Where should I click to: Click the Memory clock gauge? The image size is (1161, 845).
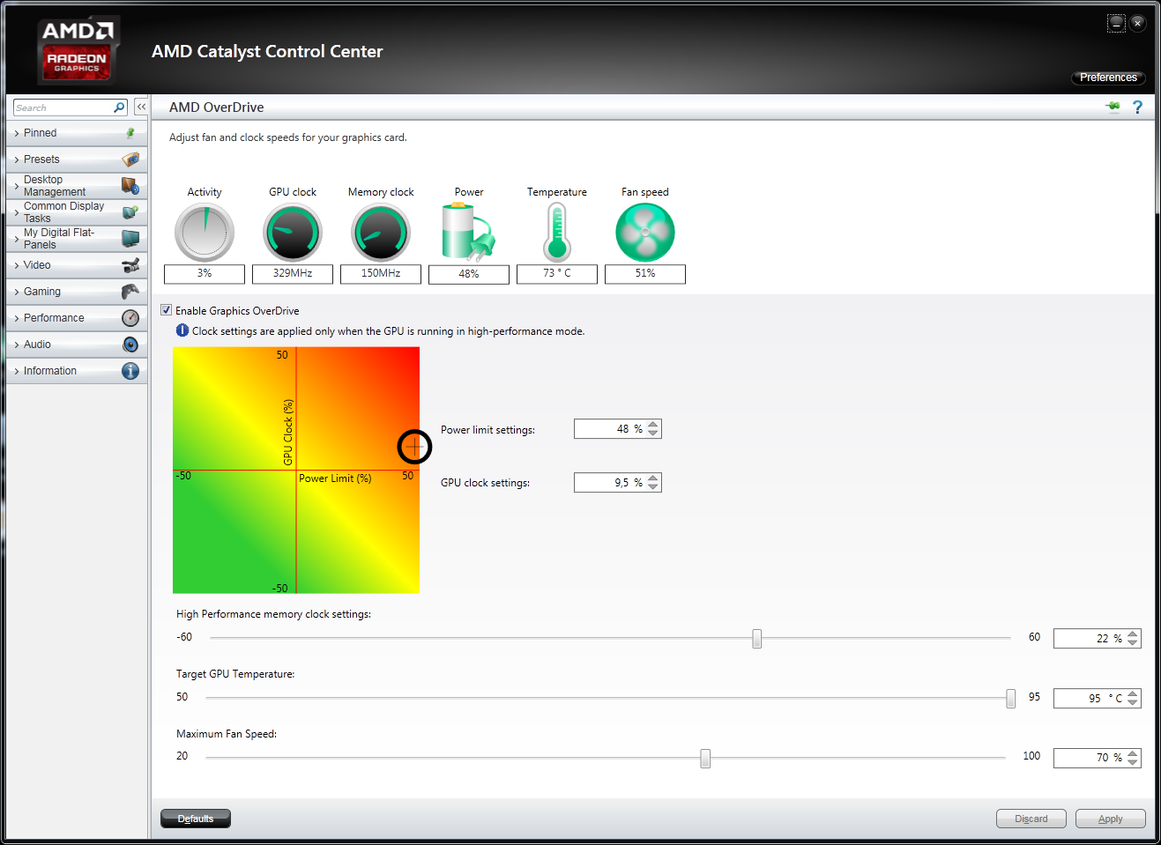pos(381,233)
